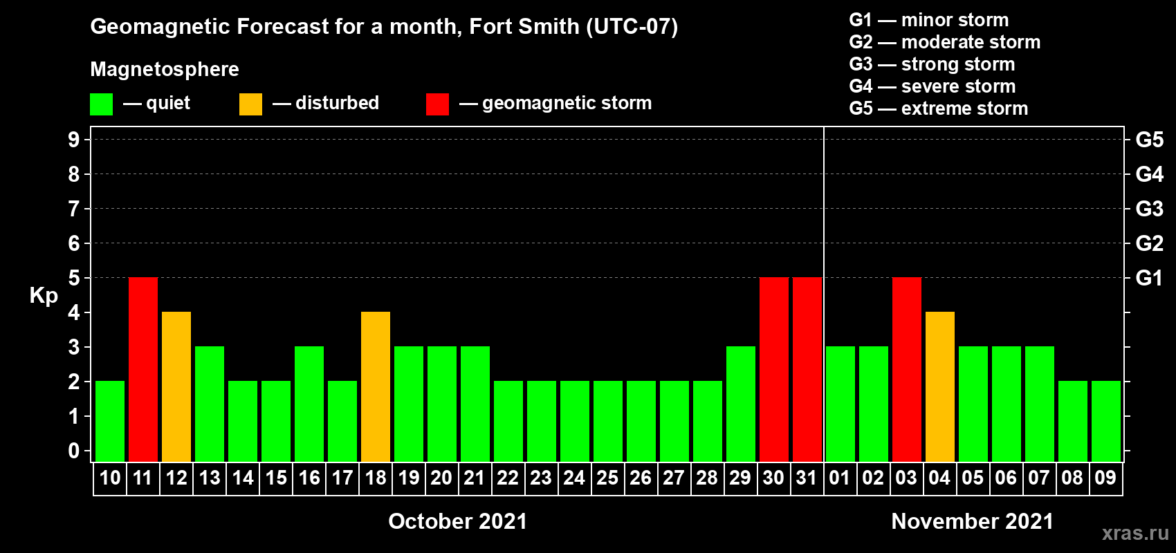1176x553 pixels.
Task: Click the Kp axis value 5
Action: point(74,278)
